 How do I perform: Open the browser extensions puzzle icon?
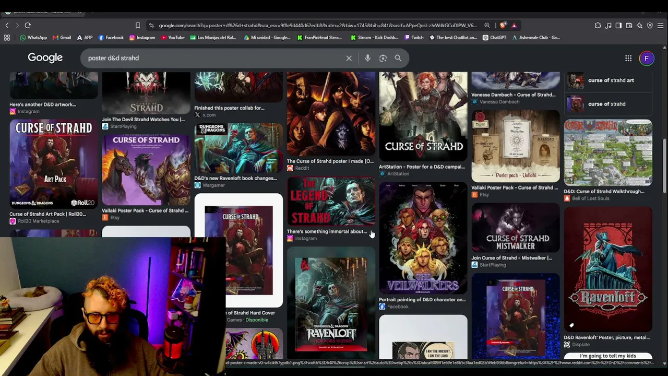pos(598,25)
